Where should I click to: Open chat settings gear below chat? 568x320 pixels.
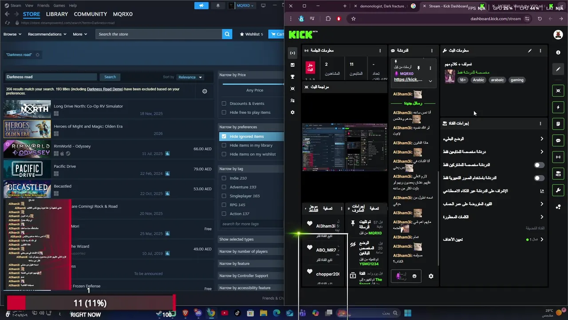coord(431,276)
